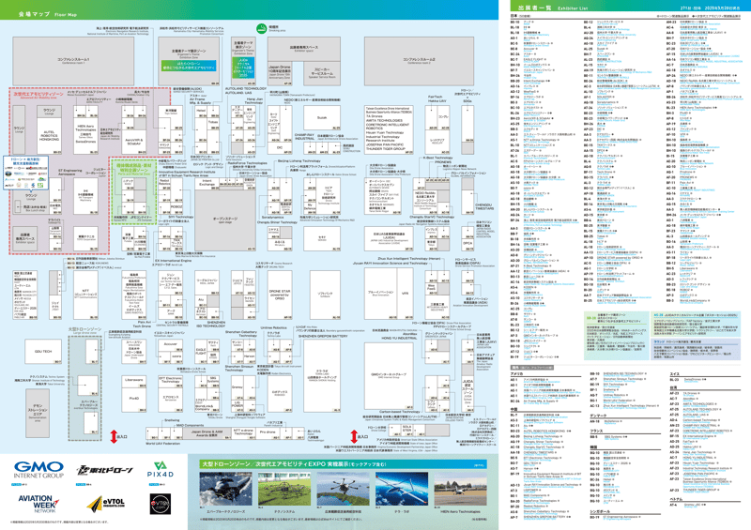Screen dimensions: 751x530
Task: Select the Pro drone booth
Action: [x=268, y=432]
